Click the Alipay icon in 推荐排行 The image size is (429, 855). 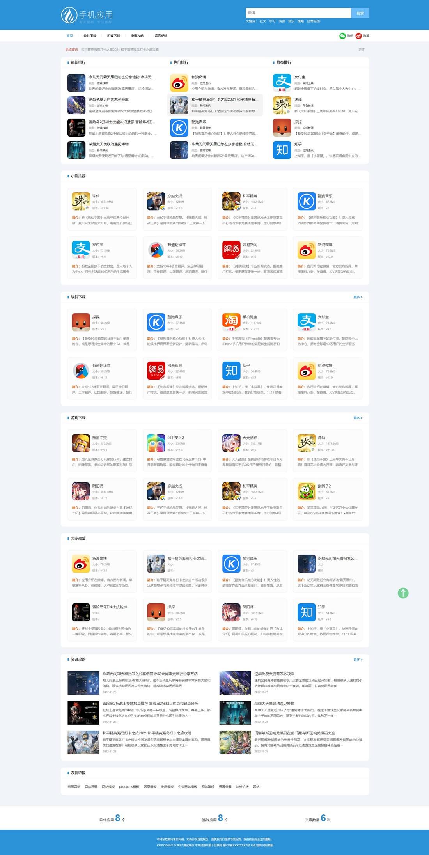282,83
